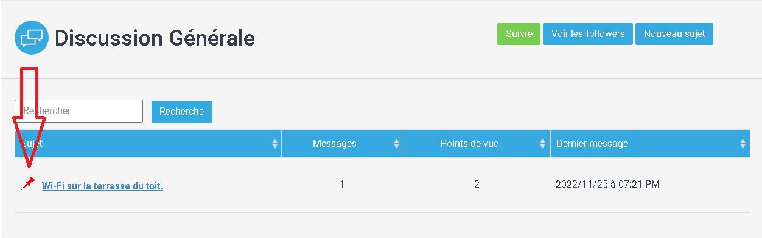Image resolution: width=762 pixels, height=238 pixels.
Task: Click the sort arrows in Points de vue column
Action: (544, 144)
